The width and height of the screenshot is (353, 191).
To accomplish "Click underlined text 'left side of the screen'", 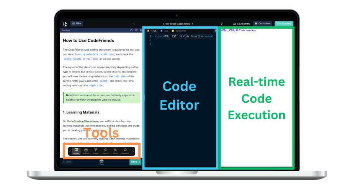I will click(85, 121).
